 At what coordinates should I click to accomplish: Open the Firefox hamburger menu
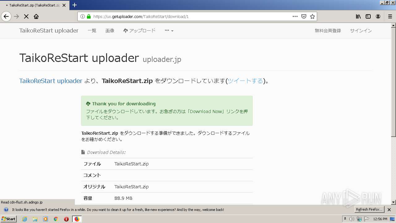coord(390,16)
